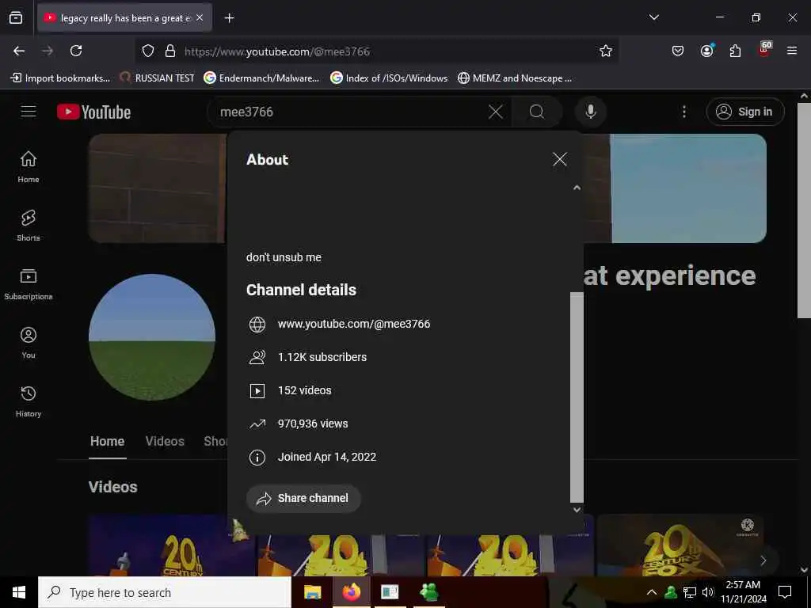Open the Windows notification center
The height and width of the screenshot is (608, 811).
pos(785,592)
